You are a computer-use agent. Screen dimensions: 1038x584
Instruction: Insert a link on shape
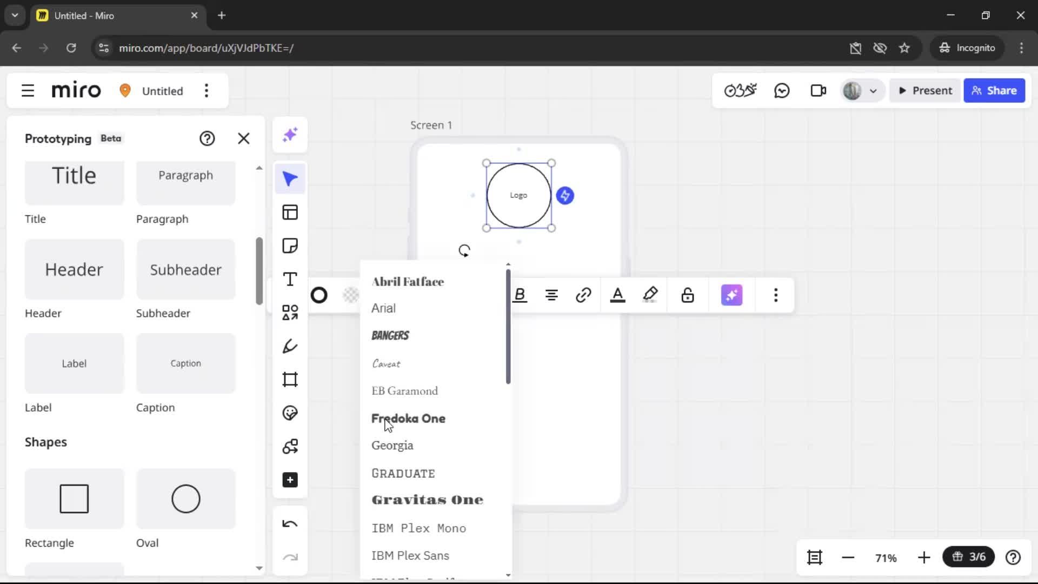click(x=583, y=295)
